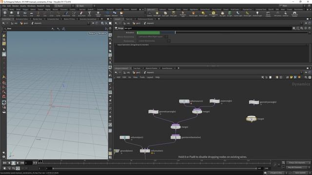Select the Tube shelf tool
Screen dimensions: 312x175
(18, 14)
